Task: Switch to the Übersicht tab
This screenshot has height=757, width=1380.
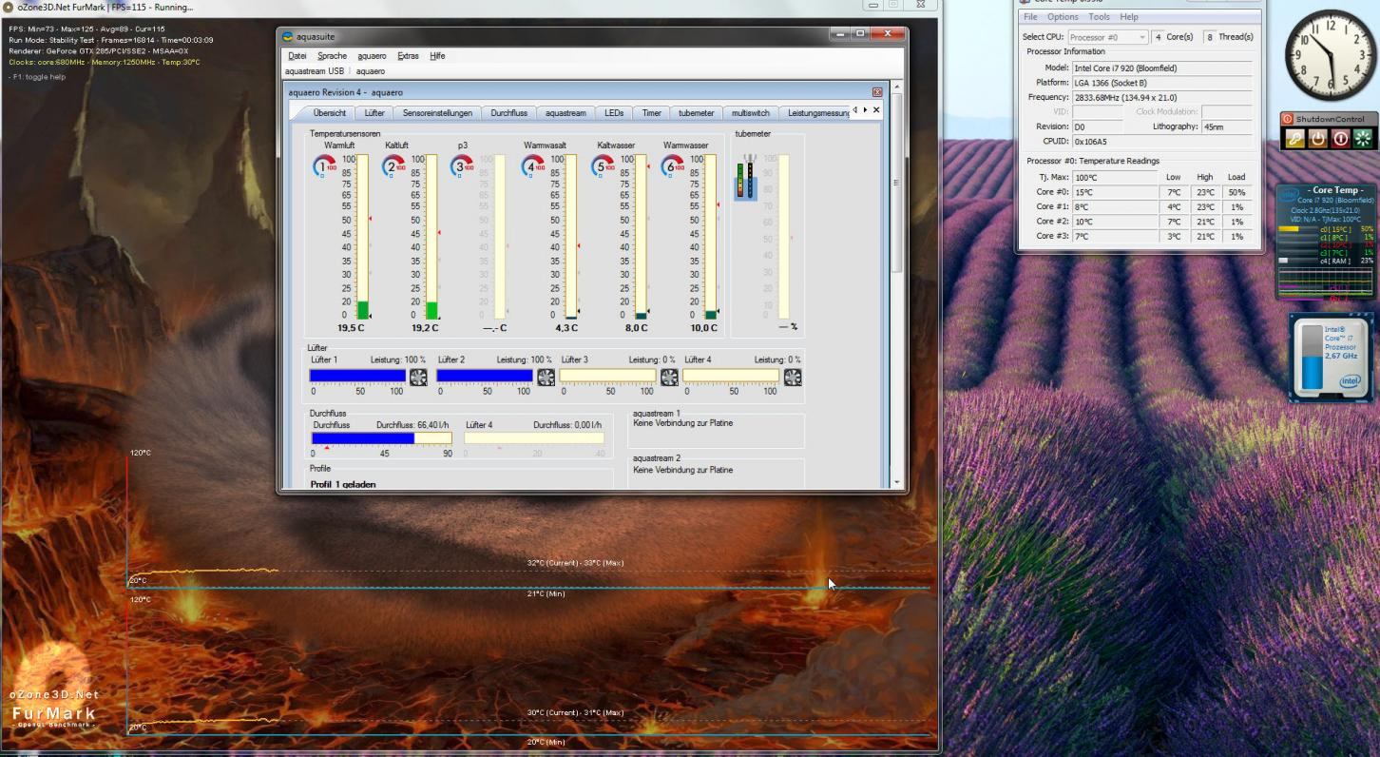Action: pos(330,112)
